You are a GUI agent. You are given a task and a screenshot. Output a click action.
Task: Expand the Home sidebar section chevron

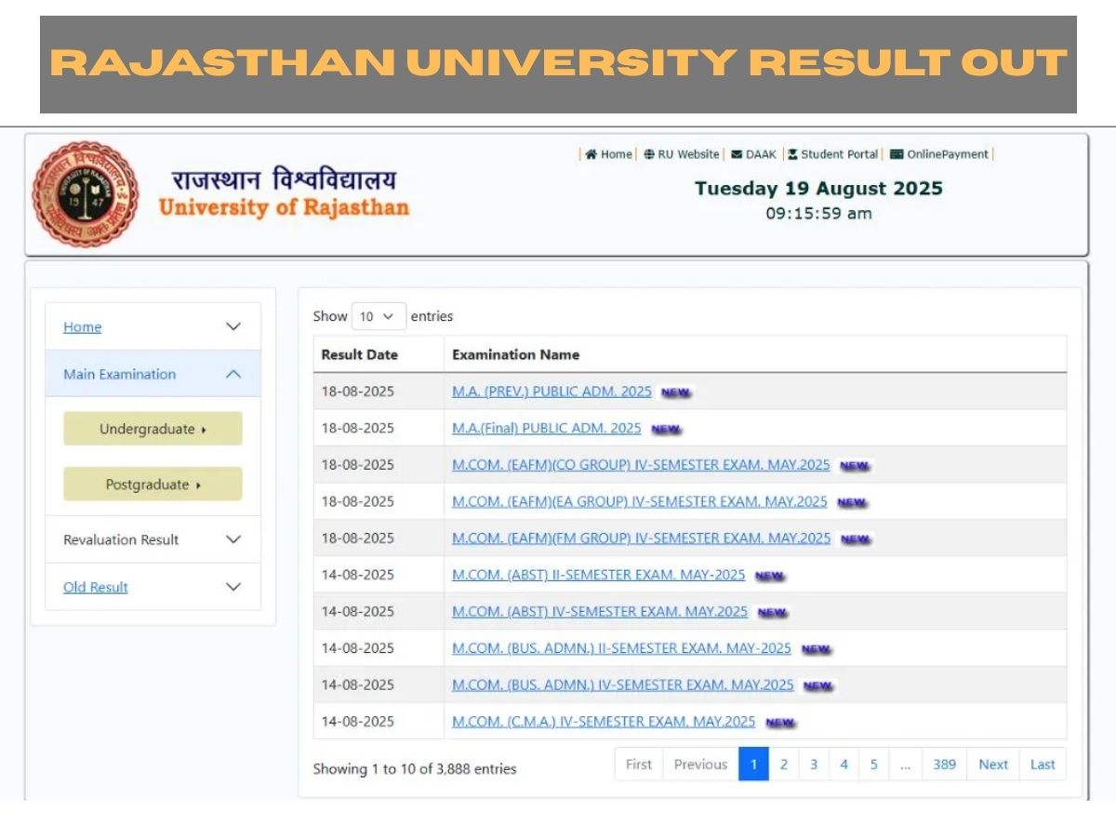(233, 327)
